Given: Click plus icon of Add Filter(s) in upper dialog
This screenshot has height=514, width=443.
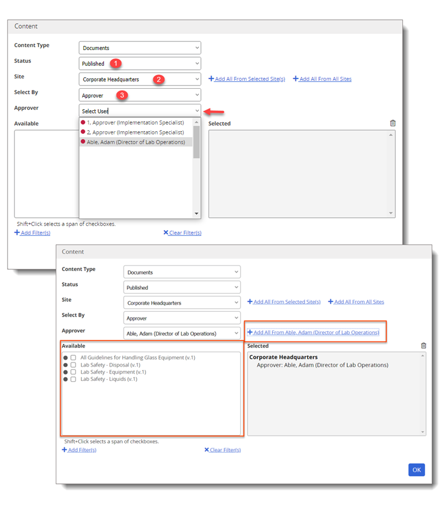Looking at the screenshot, I should [17, 233].
